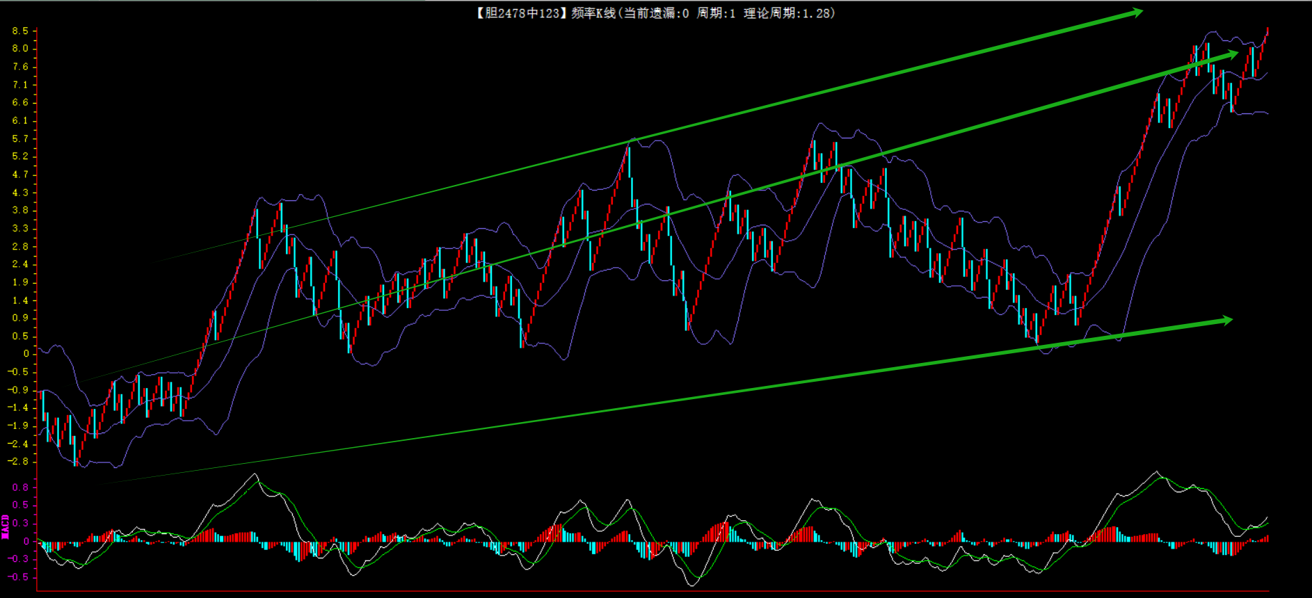Click the 5.2 label on the price axis
This screenshot has width=1312, height=598.
(x=20, y=156)
